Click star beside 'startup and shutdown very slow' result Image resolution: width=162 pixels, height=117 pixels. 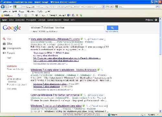click(84, 106)
